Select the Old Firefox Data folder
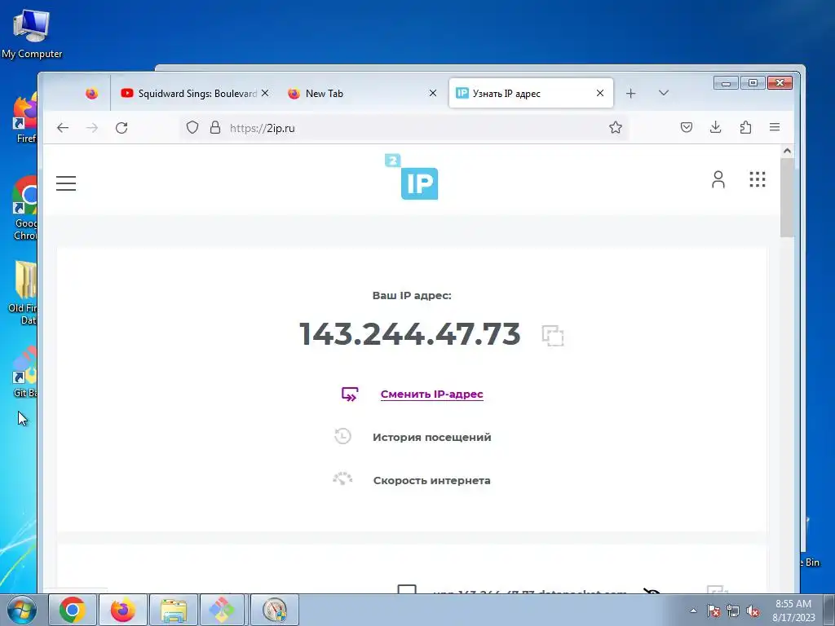The width and height of the screenshot is (835, 626). (24, 293)
